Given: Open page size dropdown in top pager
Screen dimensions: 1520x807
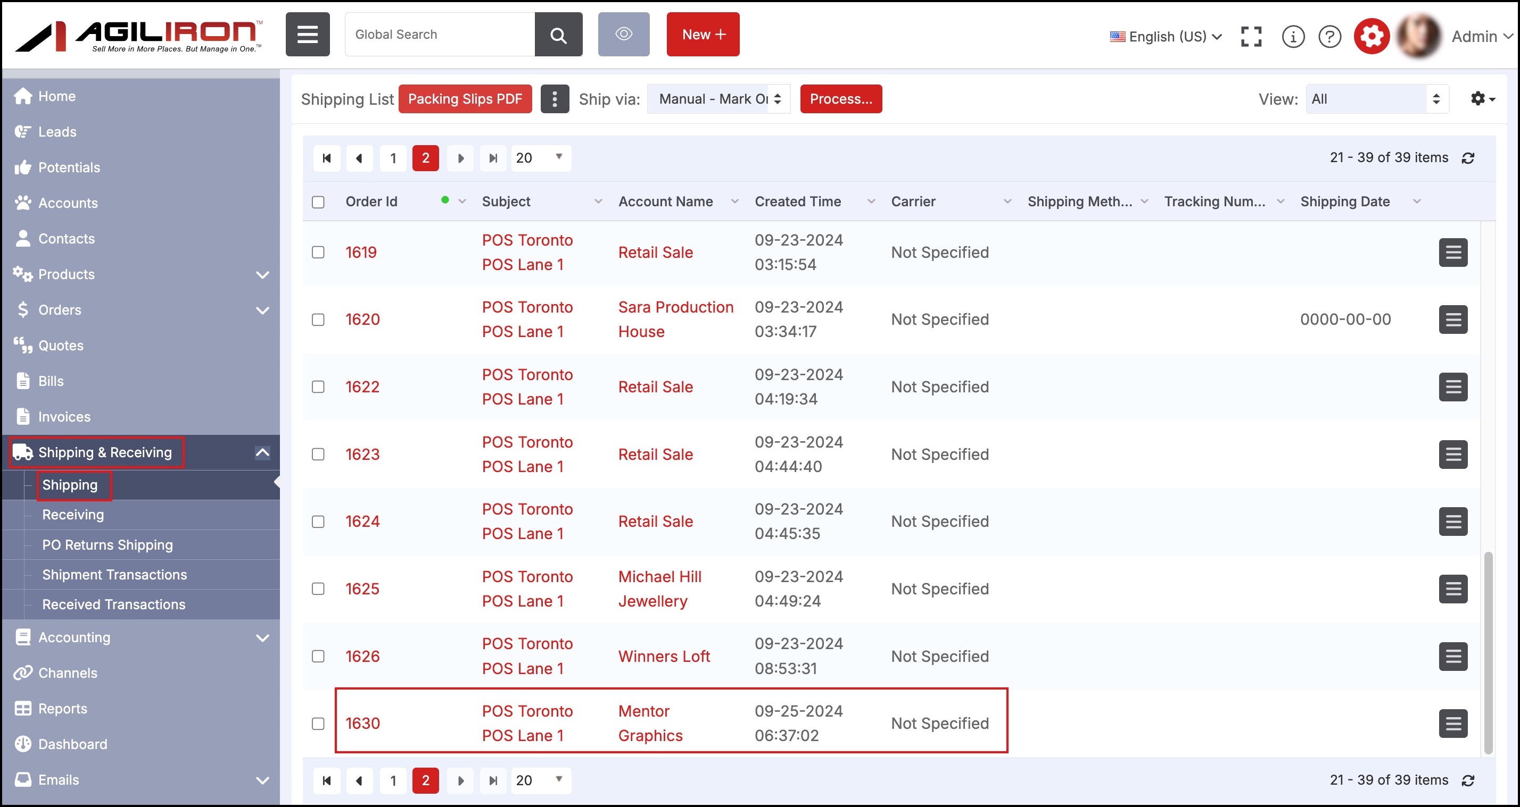Looking at the screenshot, I should click(541, 158).
